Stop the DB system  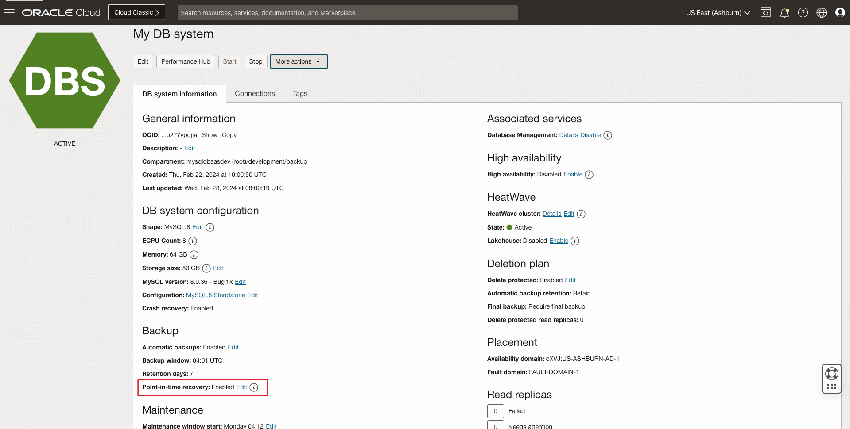click(256, 61)
